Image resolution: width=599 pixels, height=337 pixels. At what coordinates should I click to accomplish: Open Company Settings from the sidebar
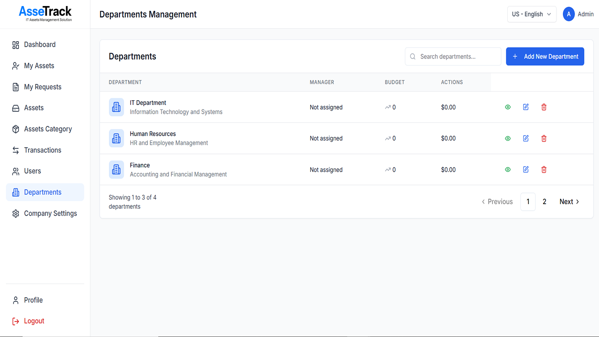50,213
